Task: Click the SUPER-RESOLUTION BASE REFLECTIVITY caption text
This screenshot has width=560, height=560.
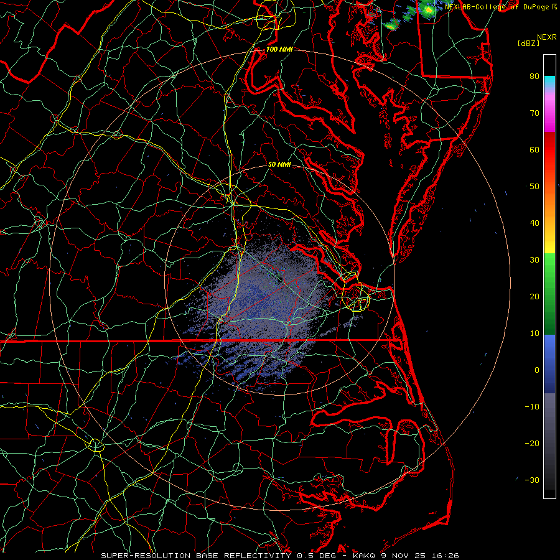Action: 196,556
